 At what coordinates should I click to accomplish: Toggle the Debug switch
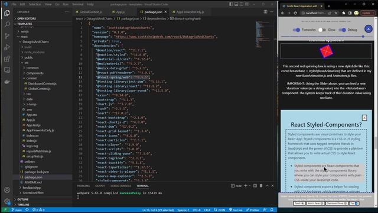coord(342,30)
